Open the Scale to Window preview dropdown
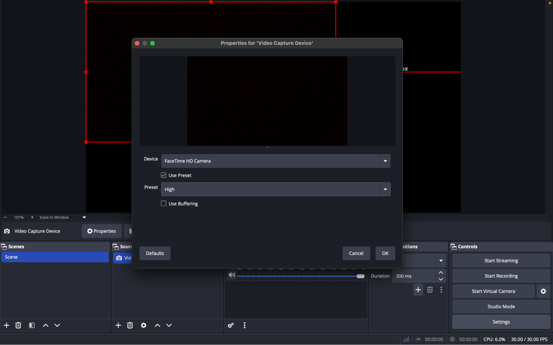Screen dimensions: 553x345 84,217
